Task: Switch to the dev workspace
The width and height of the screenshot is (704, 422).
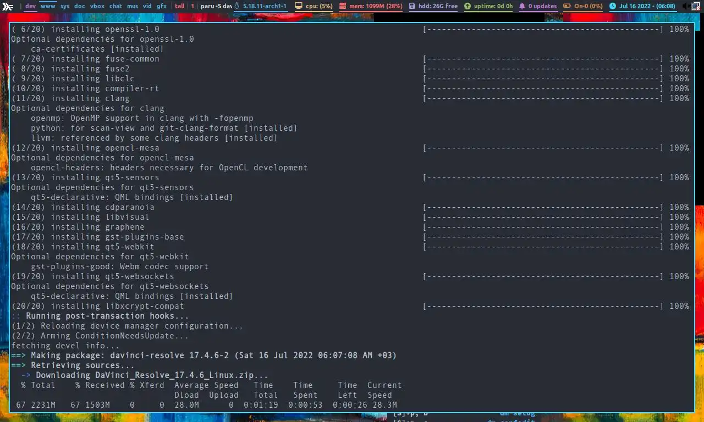Action: (31, 7)
